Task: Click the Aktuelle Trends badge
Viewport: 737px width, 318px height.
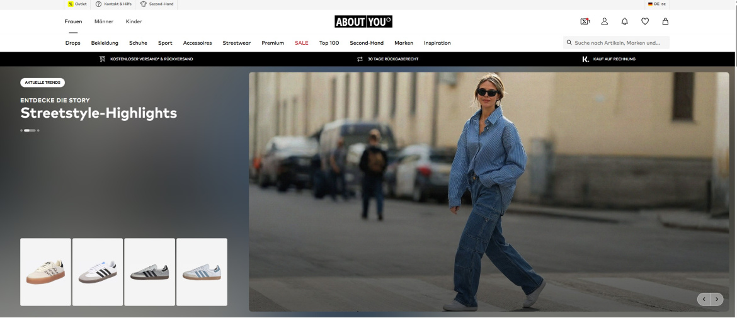Action: tap(42, 82)
